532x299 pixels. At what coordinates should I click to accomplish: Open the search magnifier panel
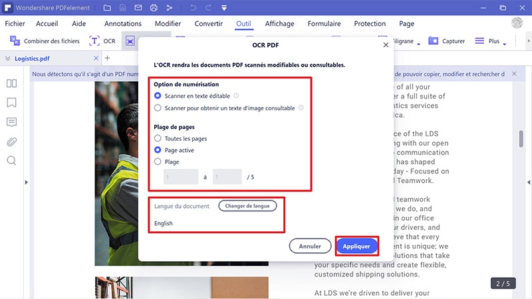click(x=11, y=160)
